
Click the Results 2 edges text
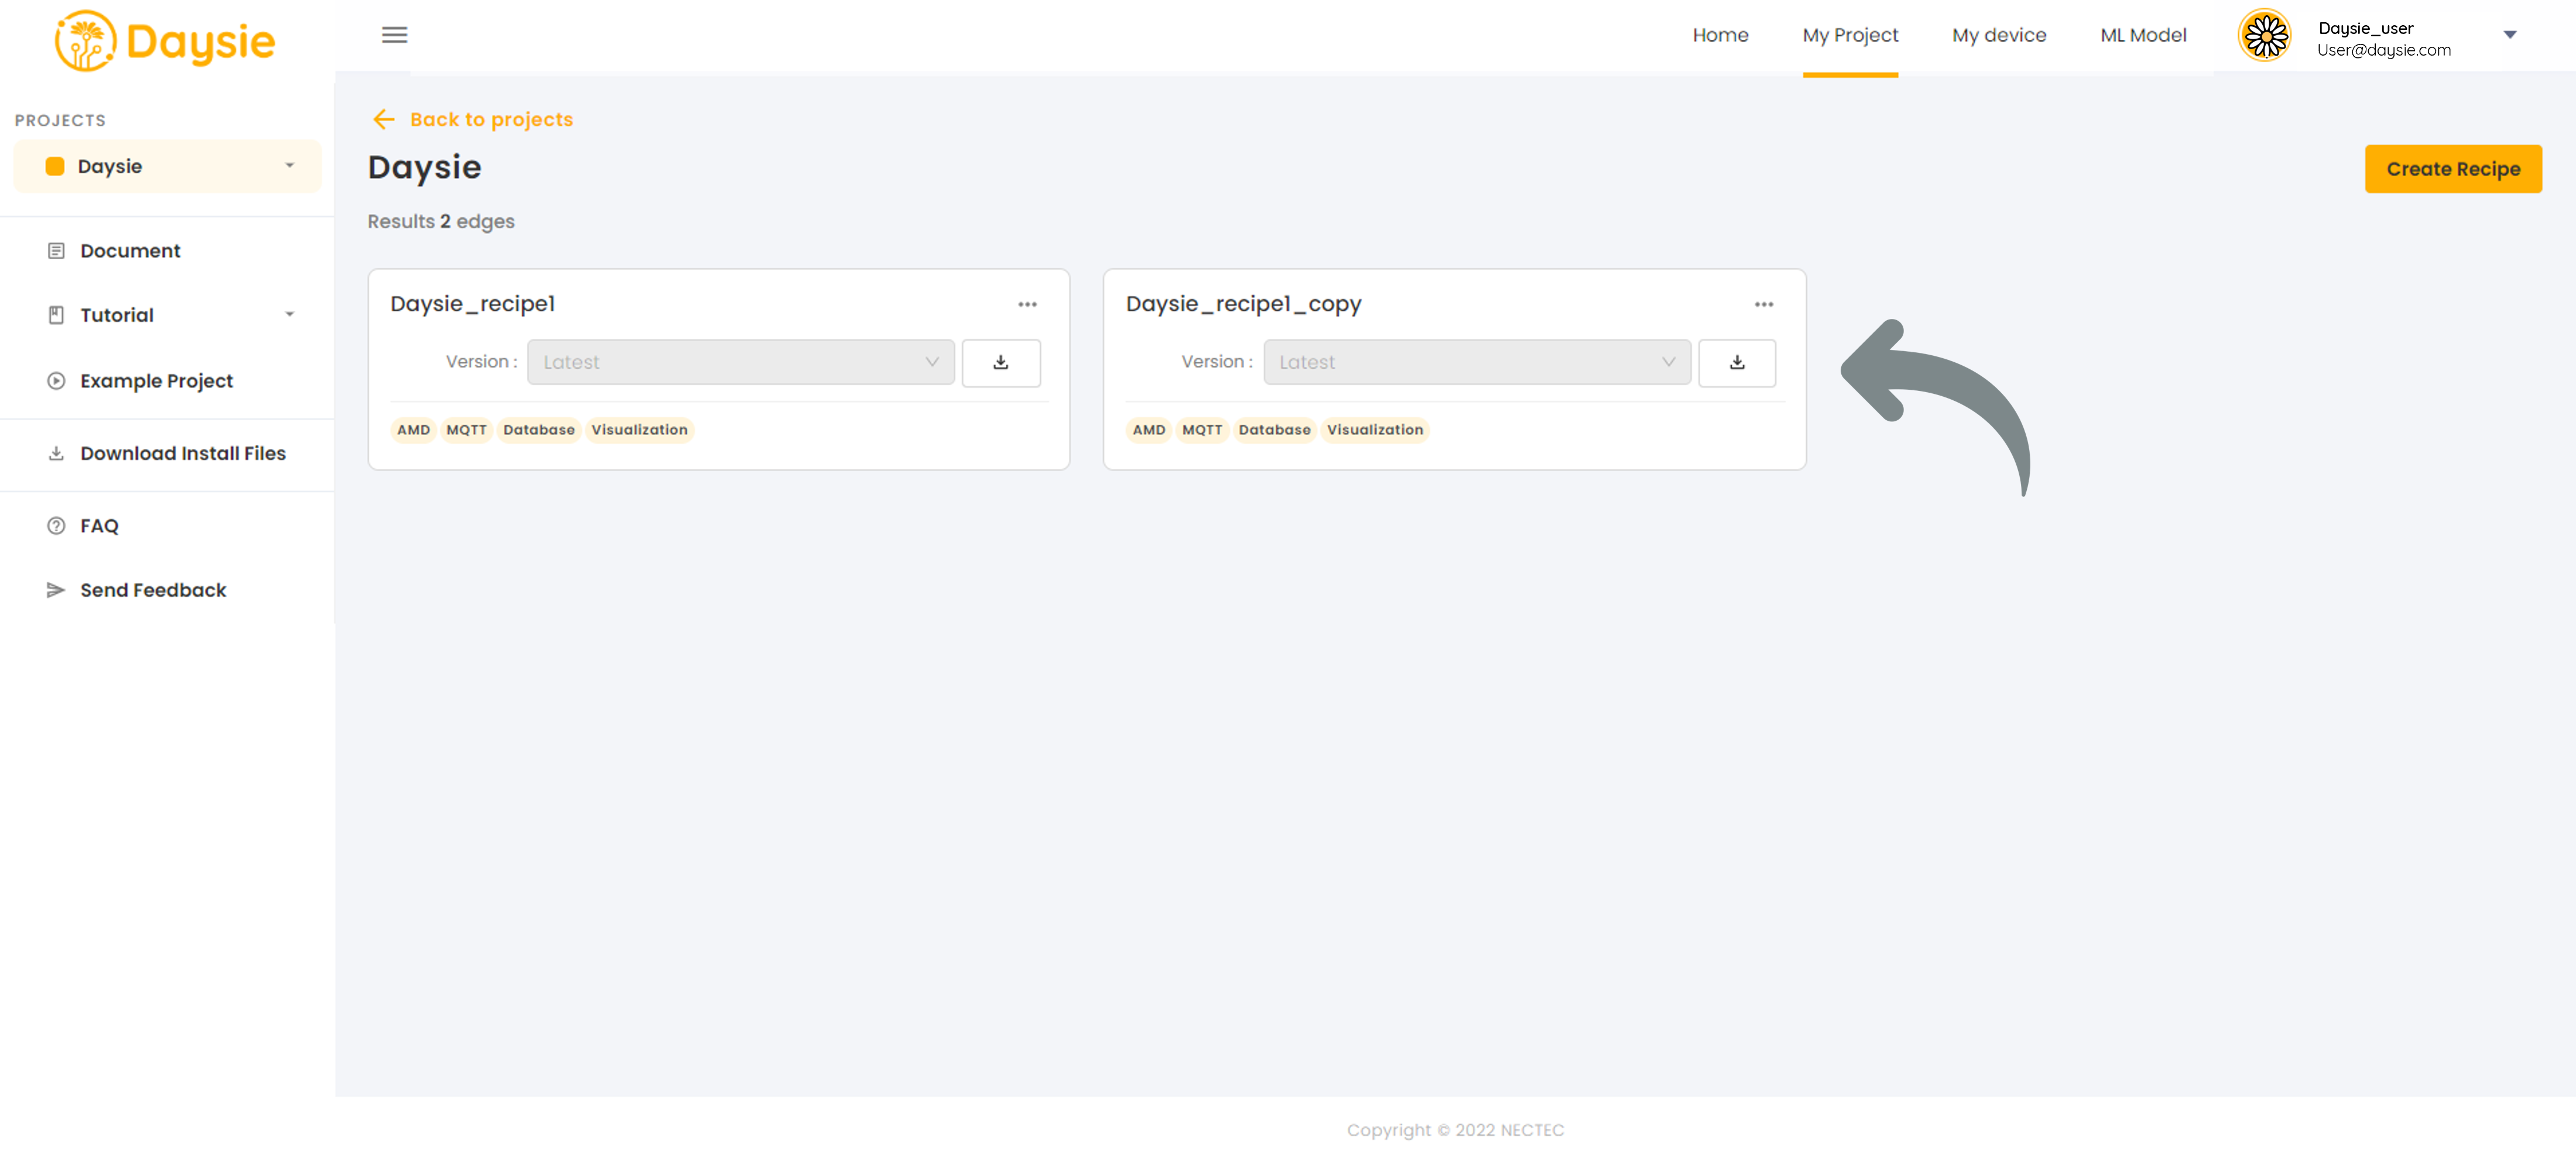441,221
